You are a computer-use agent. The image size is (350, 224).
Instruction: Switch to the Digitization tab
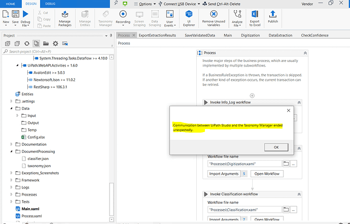point(250,36)
